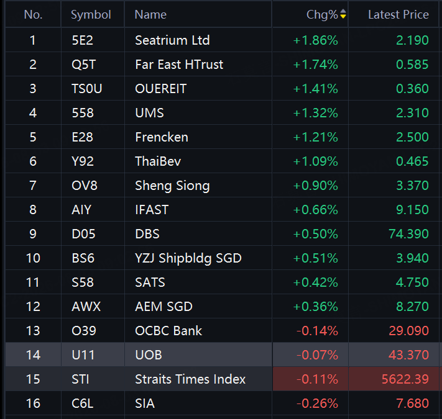Image resolution: width=442 pixels, height=419 pixels.
Task: Select the Frencken name
Action: click(162, 137)
